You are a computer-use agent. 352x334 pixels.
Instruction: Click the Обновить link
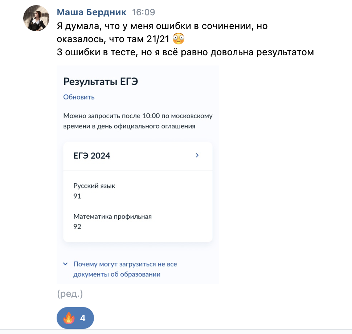(79, 97)
